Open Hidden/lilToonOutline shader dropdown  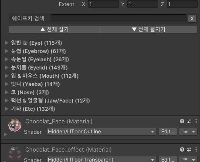click(x=102, y=132)
